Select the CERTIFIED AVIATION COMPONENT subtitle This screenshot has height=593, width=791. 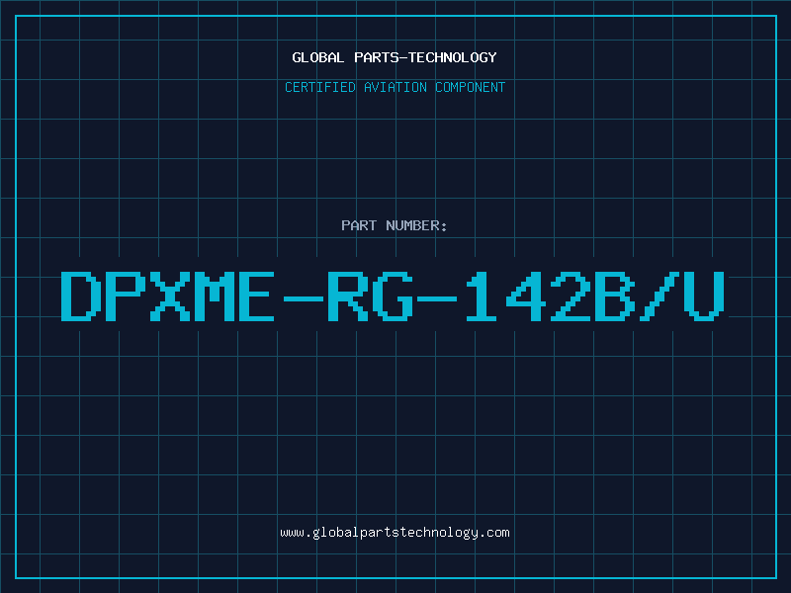pyautogui.click(x=395, y=87)
